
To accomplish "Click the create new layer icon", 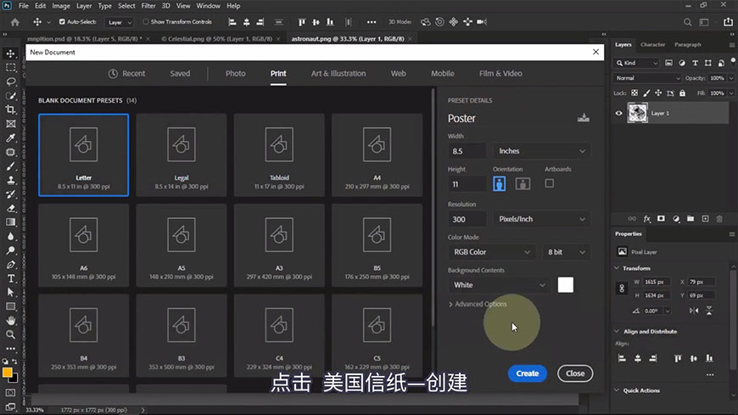I will [x=705, y=219].
